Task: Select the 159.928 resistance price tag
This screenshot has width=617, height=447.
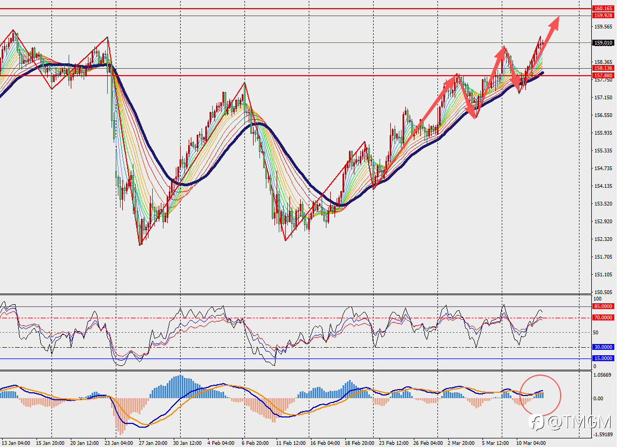Action: point(603,16)
